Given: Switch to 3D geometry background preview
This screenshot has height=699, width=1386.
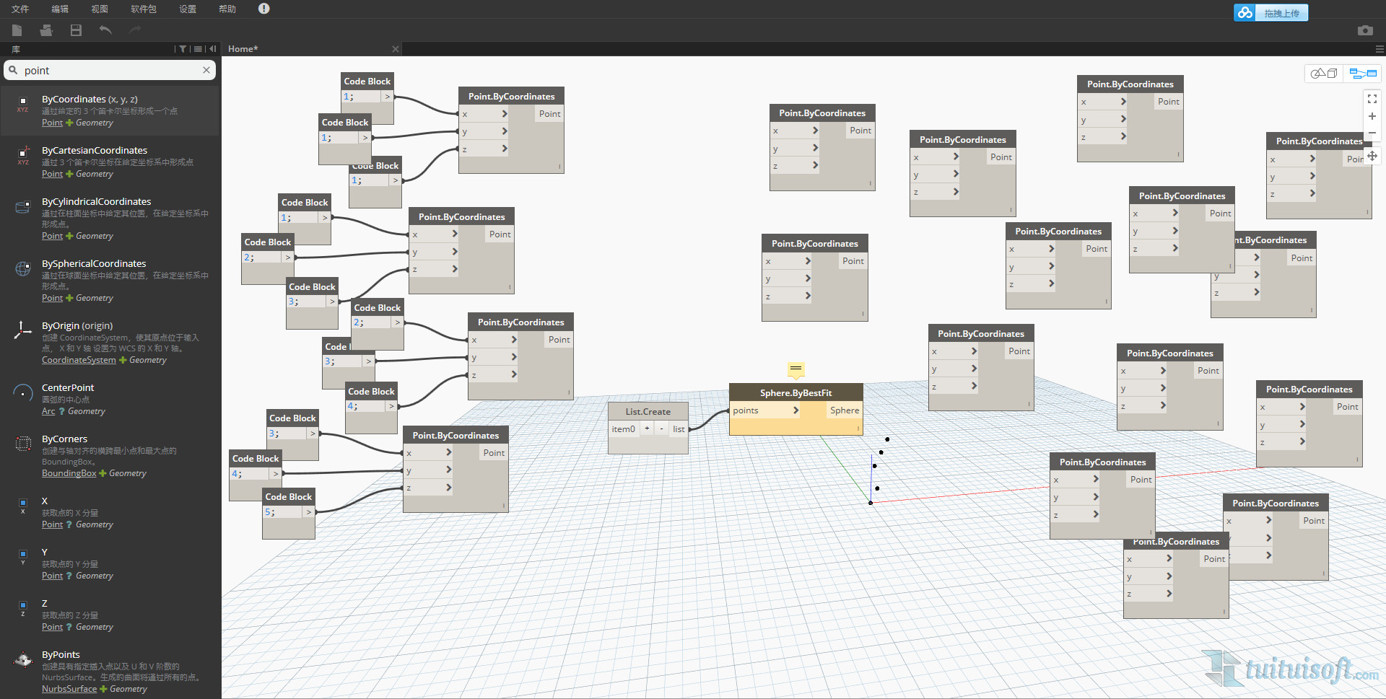Looking at the screenshot, I should (x=1324, y=74).
